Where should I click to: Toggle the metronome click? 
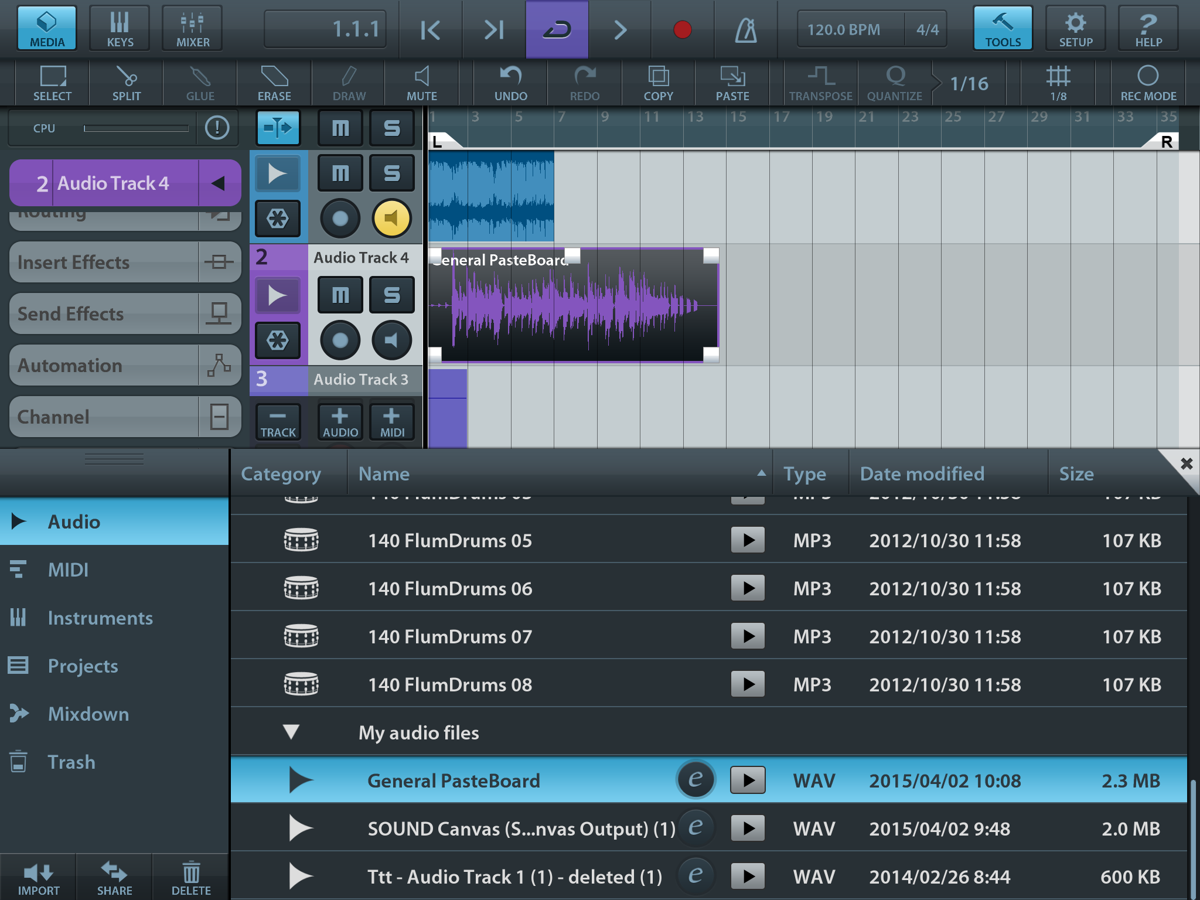coord(746,29)
